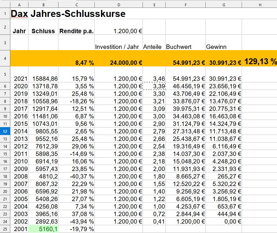
Task: Click Anteile cell 3,39 with dashed border
Action: [x=154, y=86]
